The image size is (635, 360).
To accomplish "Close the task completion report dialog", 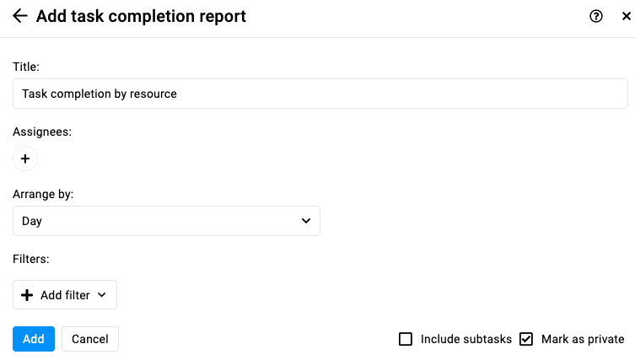I will pyautogui.click(x=626, y=16).
